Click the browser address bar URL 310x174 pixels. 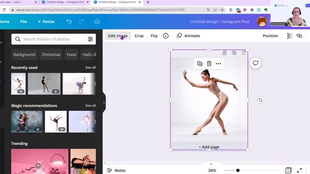pyautogui.click(x=100, y=10)
